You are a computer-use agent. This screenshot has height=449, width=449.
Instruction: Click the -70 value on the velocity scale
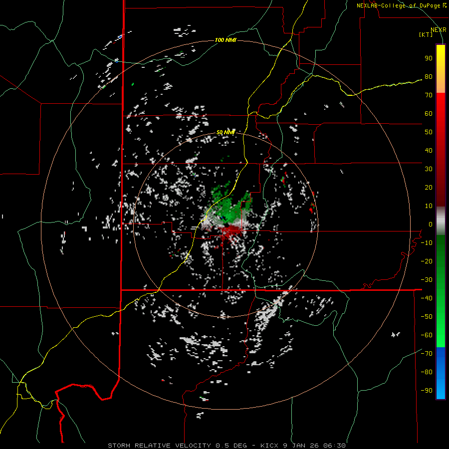click(427, 354)
